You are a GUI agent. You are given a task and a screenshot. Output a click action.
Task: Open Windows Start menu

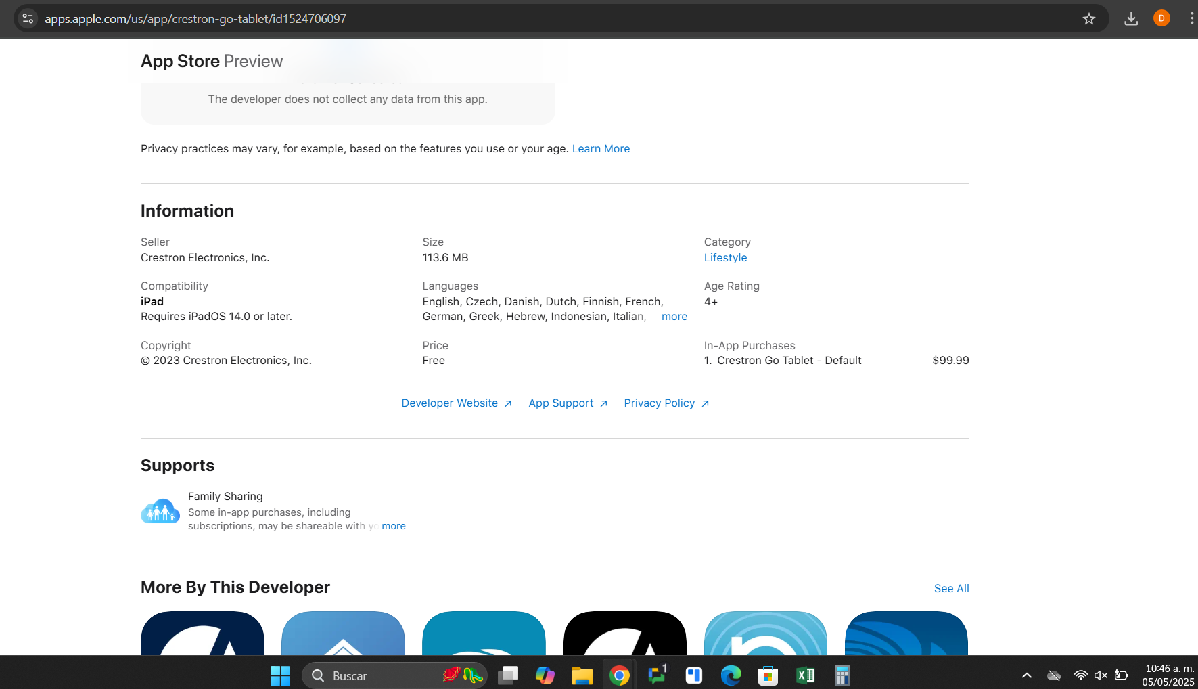280,675
